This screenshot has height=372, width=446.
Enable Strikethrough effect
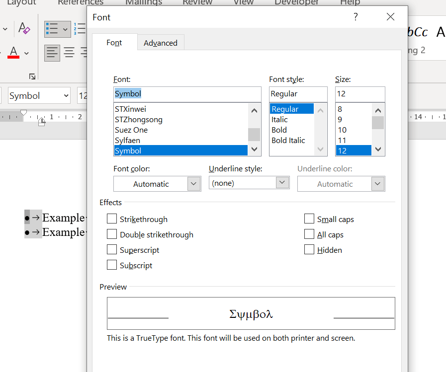pos(112,219)
